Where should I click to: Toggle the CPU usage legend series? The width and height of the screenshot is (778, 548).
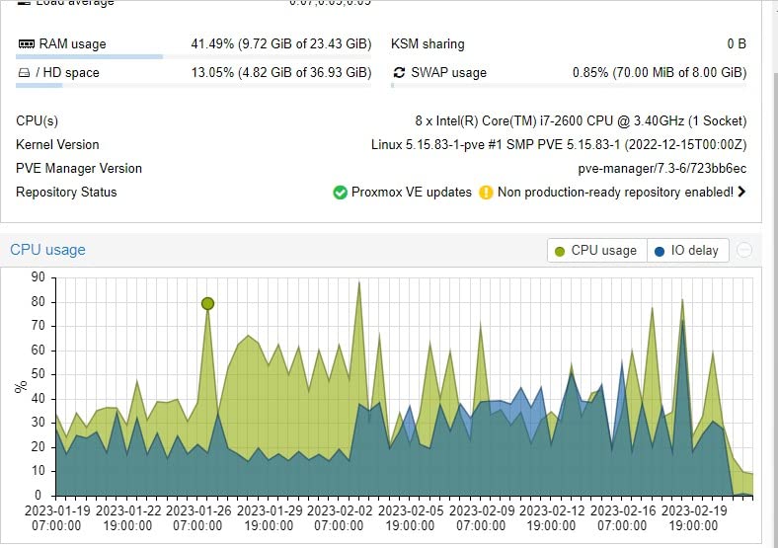(597, 250)
